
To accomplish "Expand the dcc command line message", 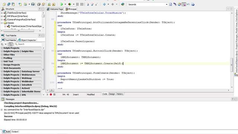I will point(1,110).
